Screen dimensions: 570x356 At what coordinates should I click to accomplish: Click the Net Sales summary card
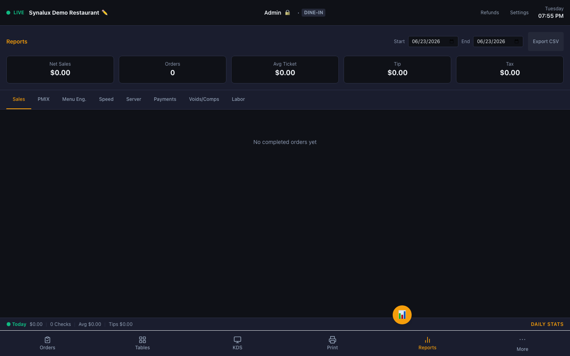tap(60, 70)
